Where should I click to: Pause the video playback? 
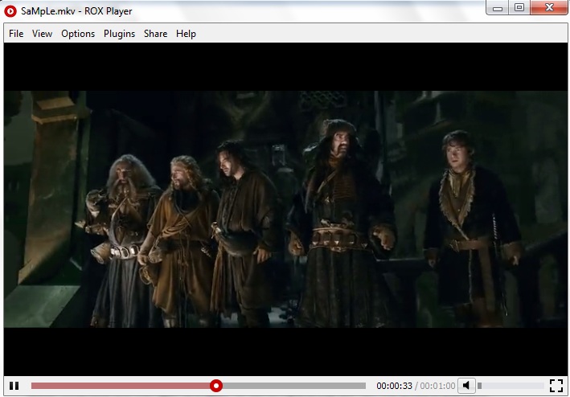(14, 386)
